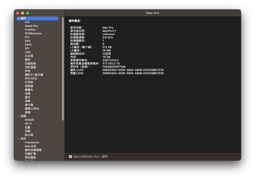Image resolution: width=255 pixels, height=179 pixels.
Task: Select 图形卡/显示器 in the sidebar
Action: pos(34,75)
